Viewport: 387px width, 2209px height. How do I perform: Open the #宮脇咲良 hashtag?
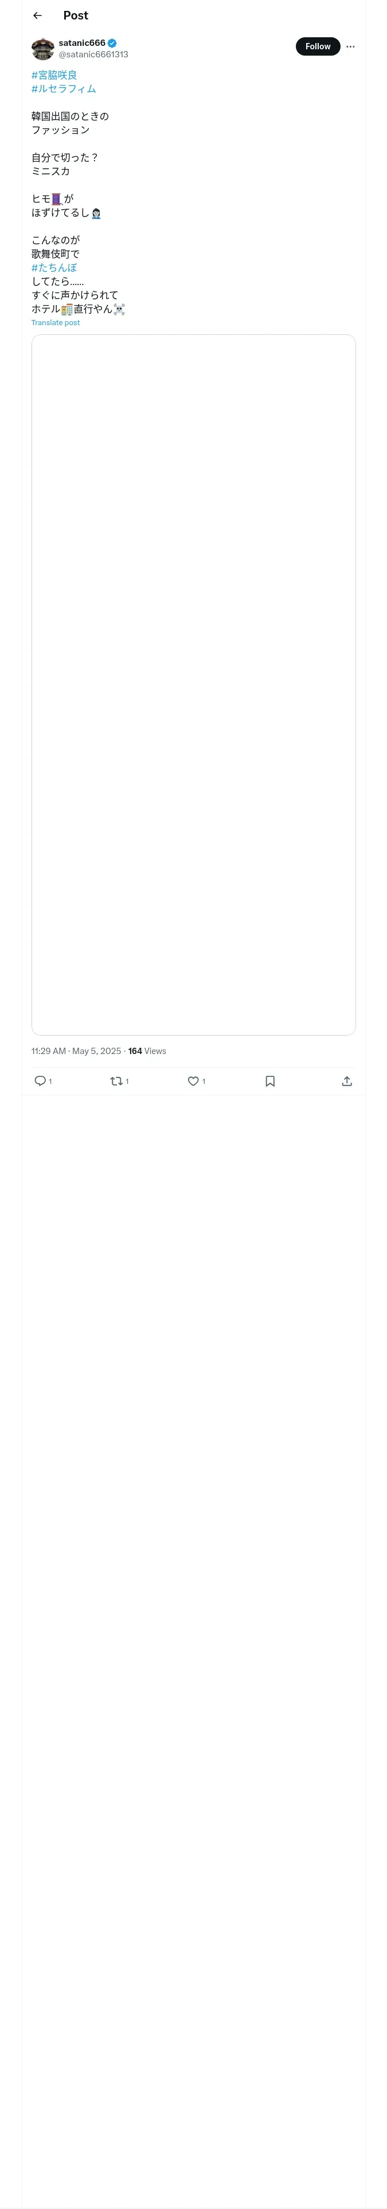(54, 76)
